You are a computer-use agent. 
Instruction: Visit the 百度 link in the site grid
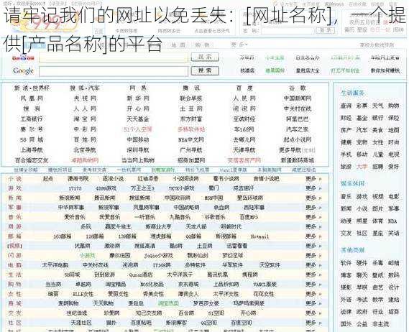[x=244, y=88]
